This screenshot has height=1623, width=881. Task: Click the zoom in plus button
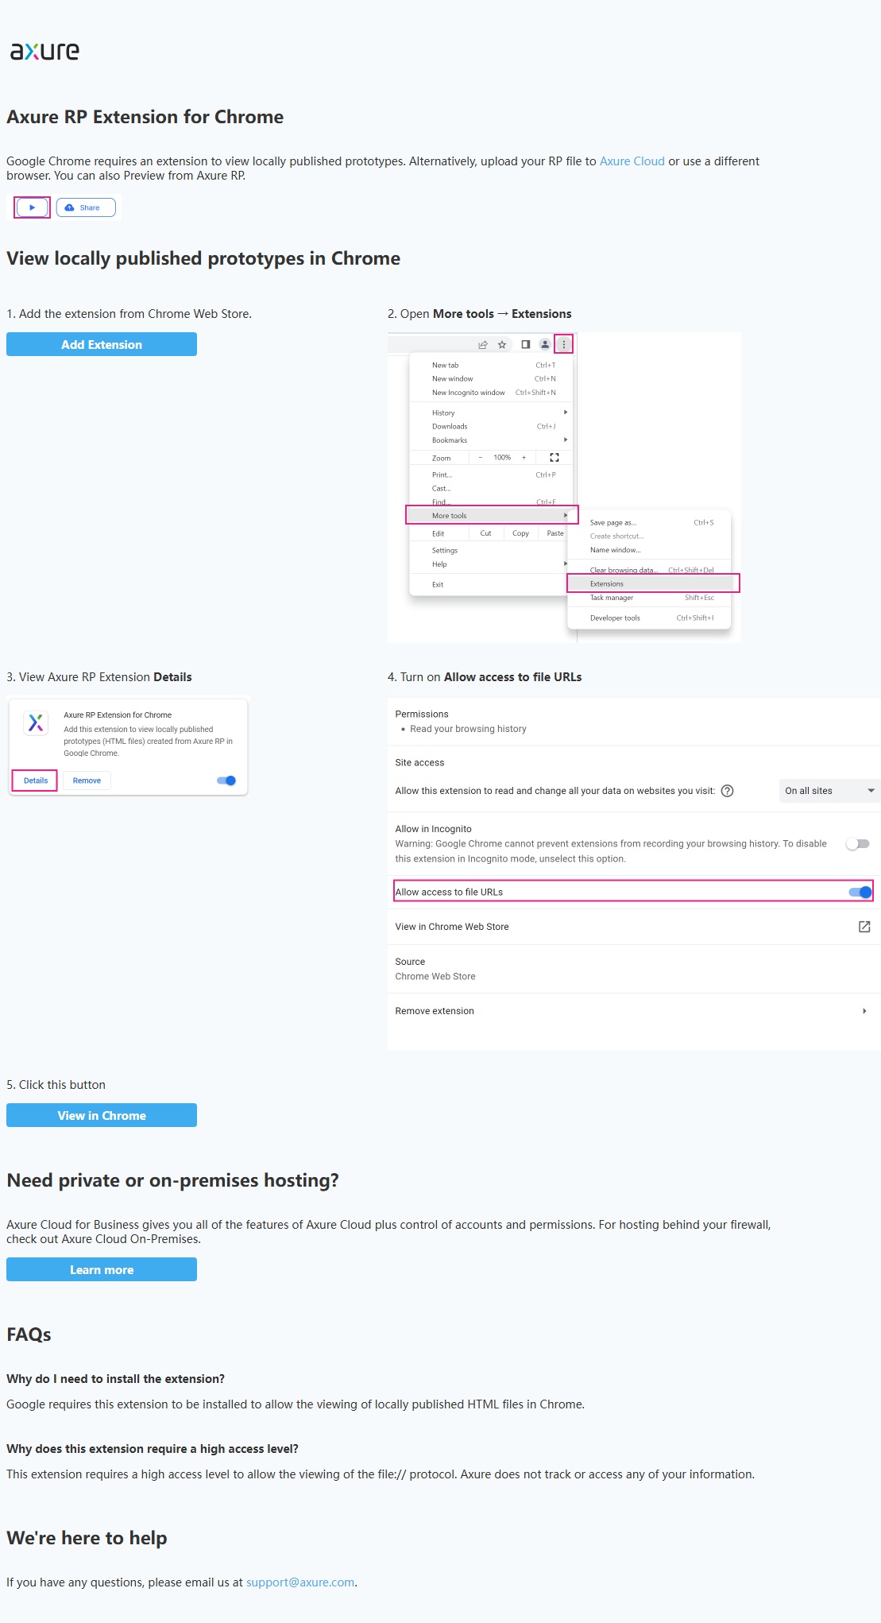(524, 458)
